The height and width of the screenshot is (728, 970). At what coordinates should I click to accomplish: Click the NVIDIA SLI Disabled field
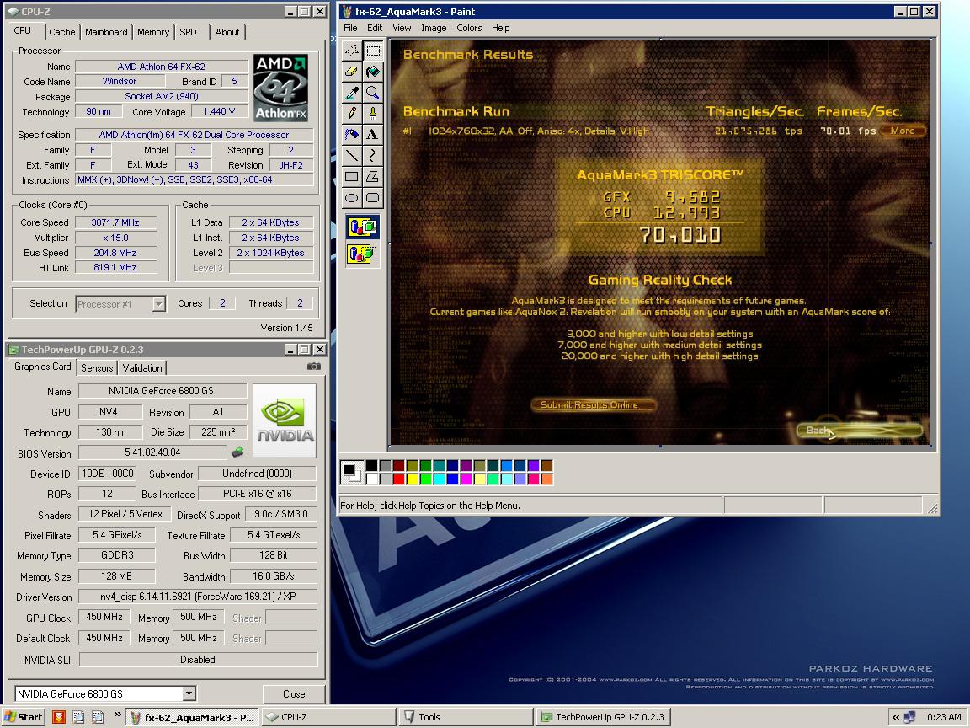point(198,659)
